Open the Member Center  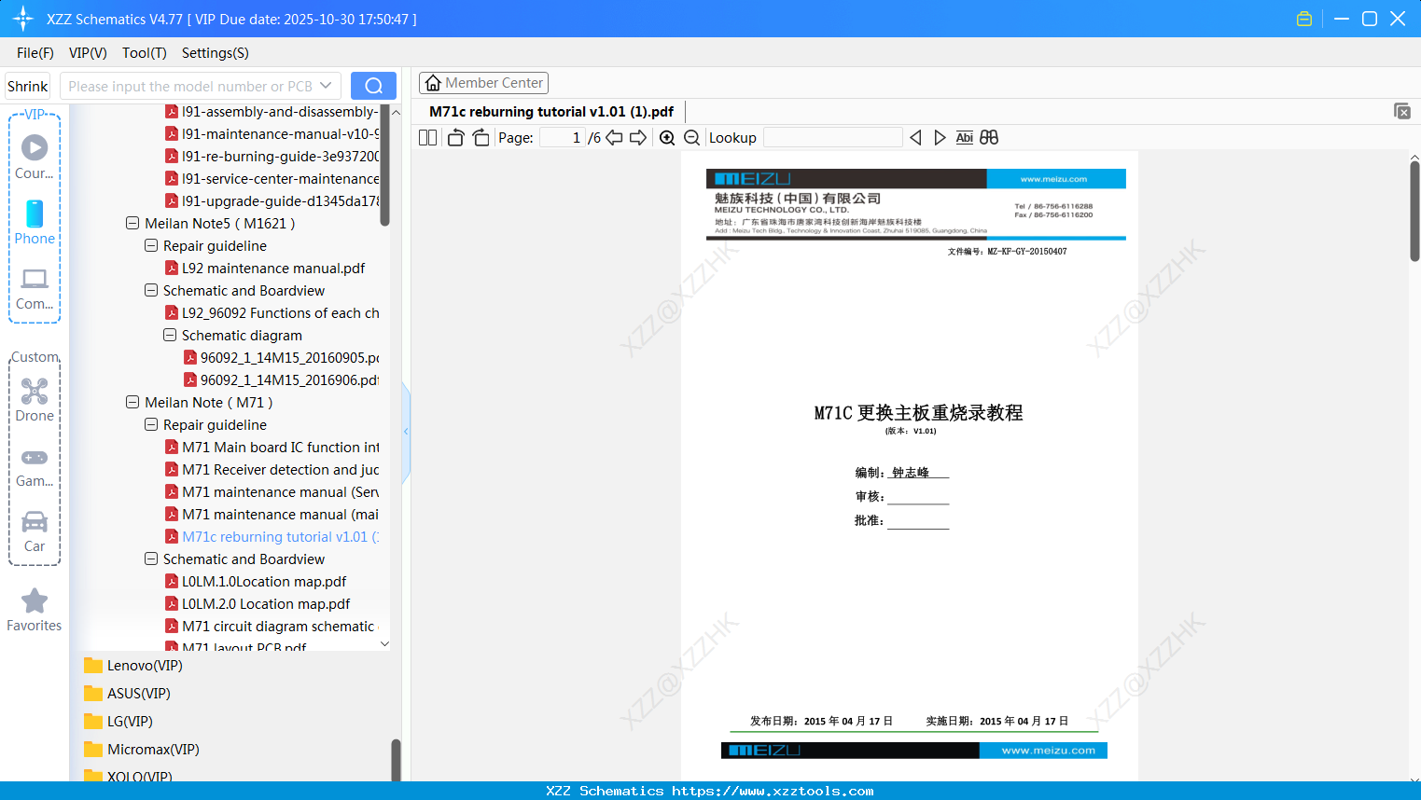(483, 82)
